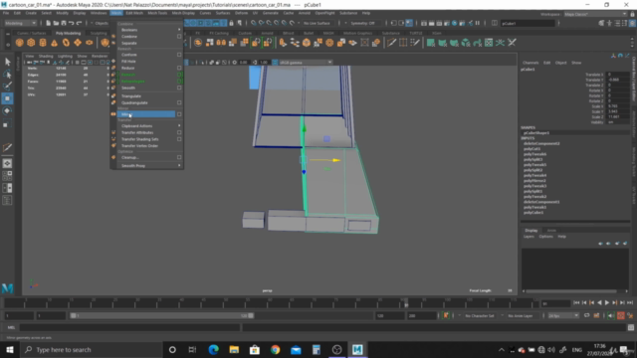Open Mirror options box
This screenshot has height=358, width=637.
(179, 114)
